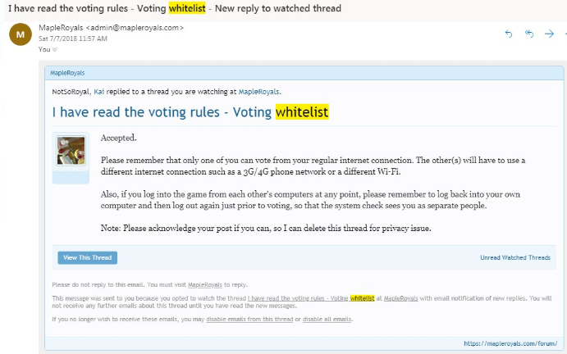Expand the recipients chevron next to You

tap(55, 49)
